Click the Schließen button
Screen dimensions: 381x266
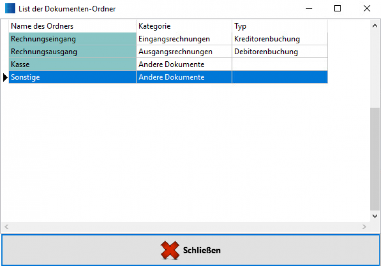pyautogui.click(x=190, y=250)
